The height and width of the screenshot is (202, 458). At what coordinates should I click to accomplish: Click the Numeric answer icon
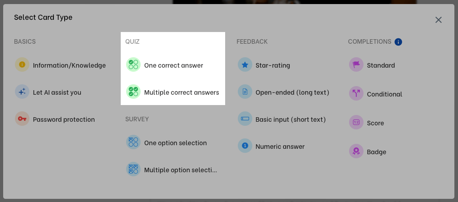coord(245,146)
